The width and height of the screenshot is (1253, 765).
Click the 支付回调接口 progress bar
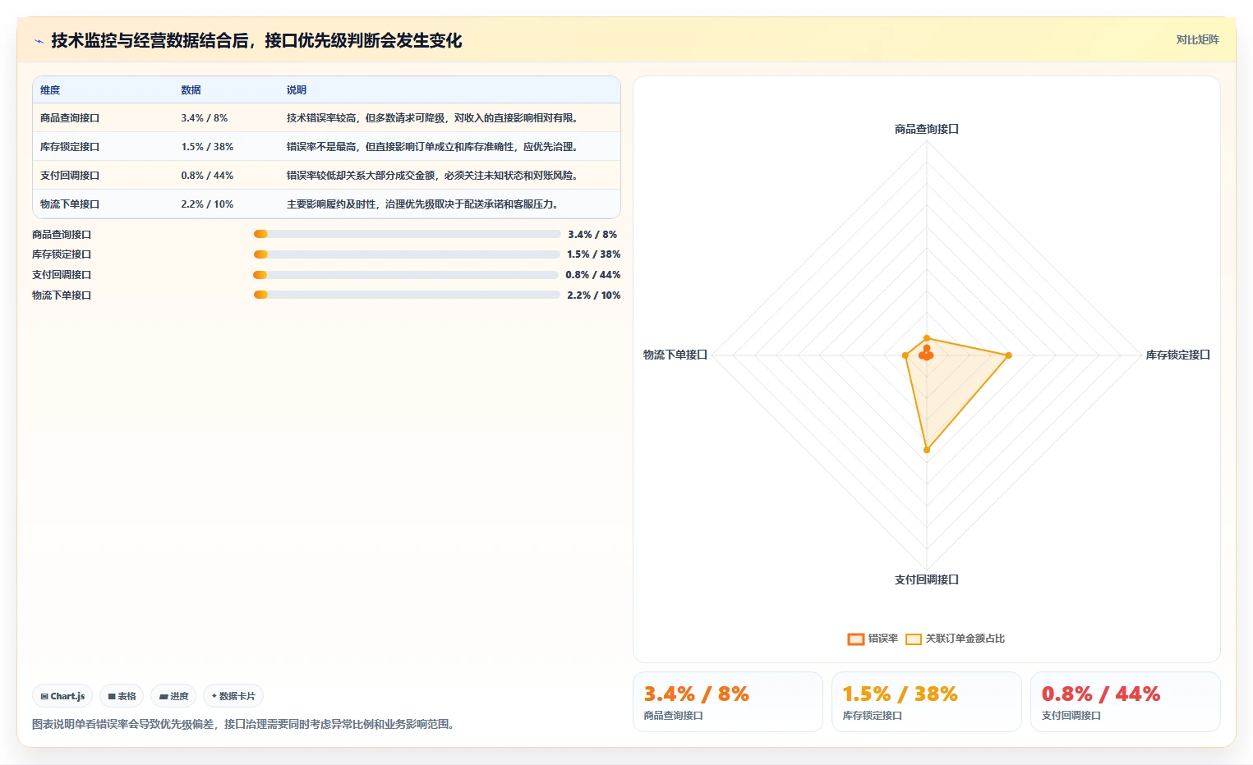coord(406,275)
